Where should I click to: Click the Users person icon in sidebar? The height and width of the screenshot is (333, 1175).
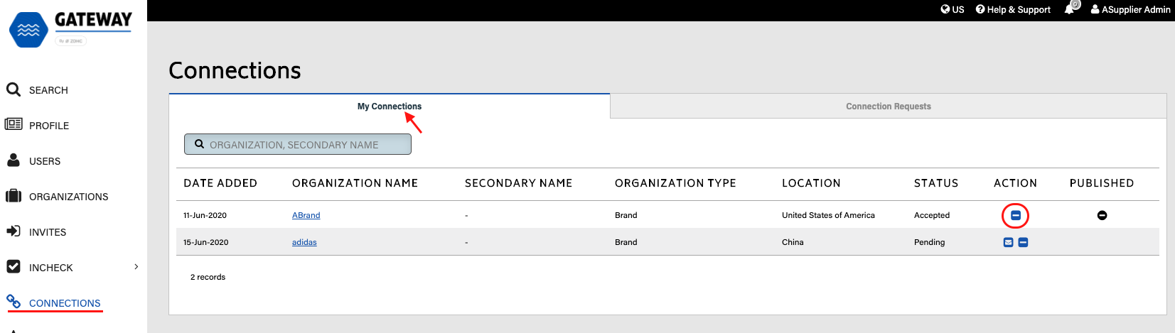coord(14,160)
